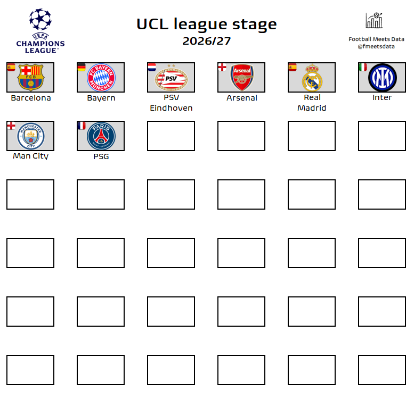The width and height of the screenshot is (414, 398).
Task: Click the German flag on Bayern's tile
Action: (81, 67)
